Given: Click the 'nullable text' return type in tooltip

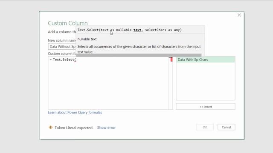Looking at the screenshot, I should click(x=87, y=39).
